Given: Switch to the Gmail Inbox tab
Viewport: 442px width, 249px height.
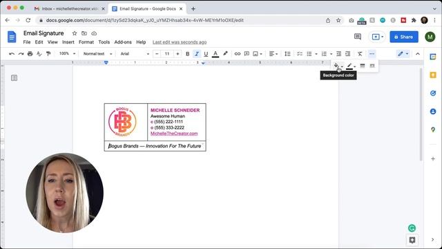Looking at the screenshot, I should coord(69,9).
